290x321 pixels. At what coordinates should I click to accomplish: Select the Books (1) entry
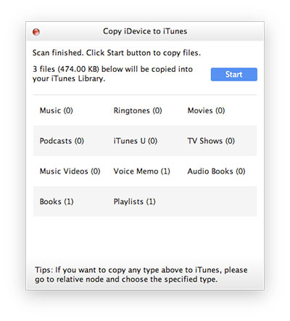coord(57,202)
